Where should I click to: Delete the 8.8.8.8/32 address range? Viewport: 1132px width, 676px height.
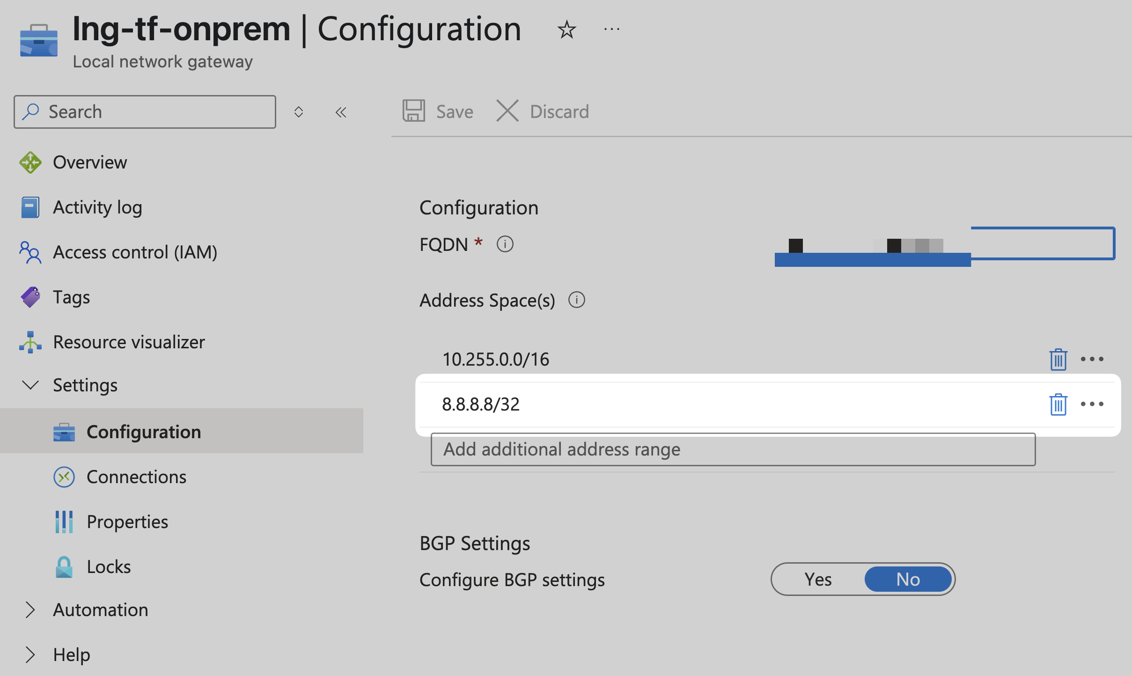point(1058,404)
